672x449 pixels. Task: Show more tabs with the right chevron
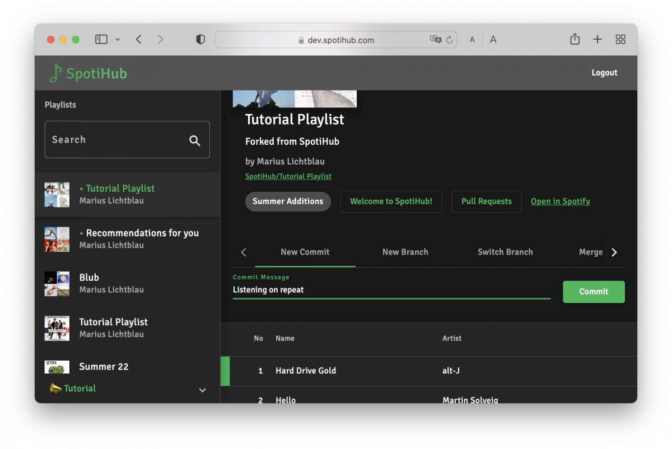click(x=614, y=252)
